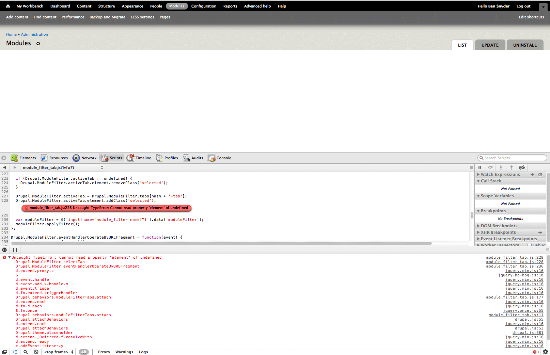Toggle pause on exceptions
This screenshot has width=550, height=355.
(x=4, y=250)
